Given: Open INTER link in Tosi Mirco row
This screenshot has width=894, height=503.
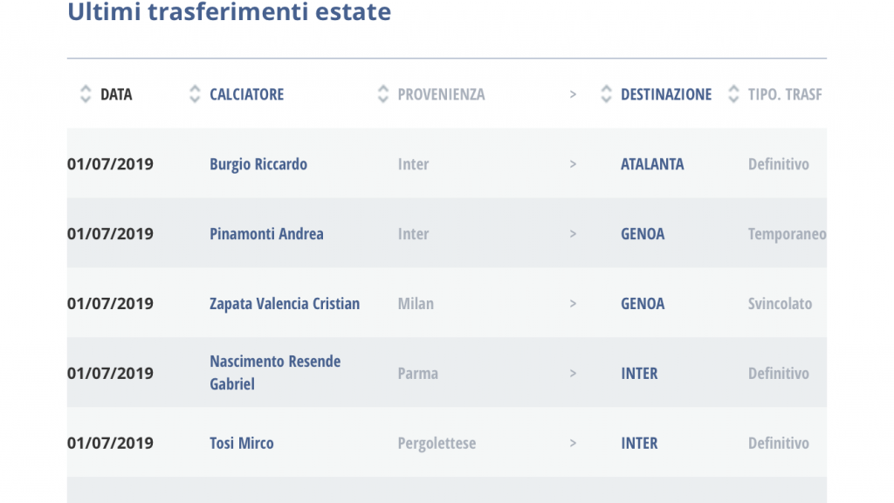Looking at the screenshot, I should pos(639,443).
